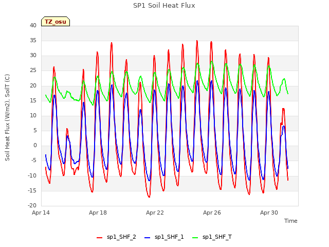Screen dimensions: 329x247
Task: Click the Apr 18 x-axis tick label
Action: (98, 213)
